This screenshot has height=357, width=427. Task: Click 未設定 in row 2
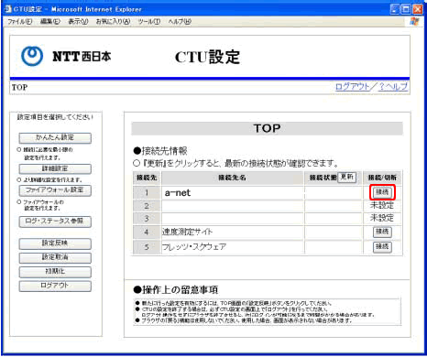(382, 205)
